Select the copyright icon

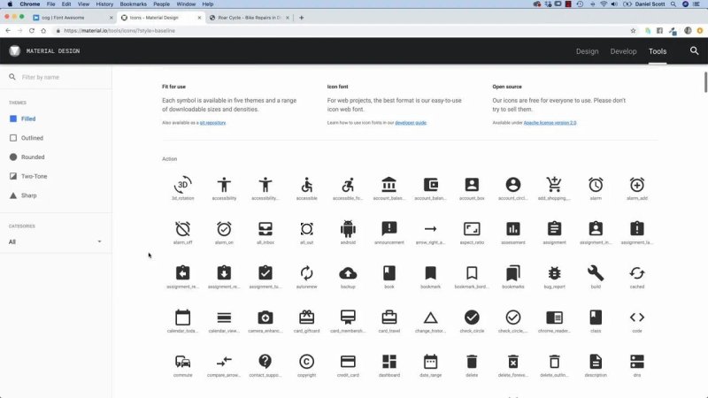[x=306, y=362]
